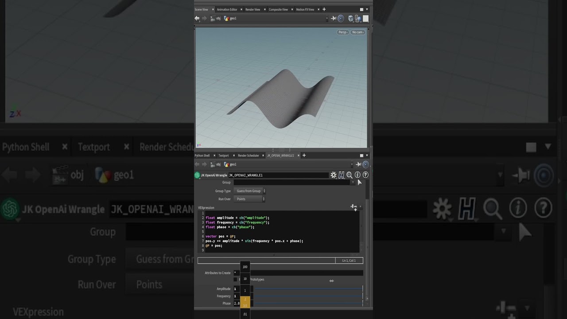This screenshot has height=319, width=567.
Task: Open the Run Over Points dropdown
Action: 250,199
